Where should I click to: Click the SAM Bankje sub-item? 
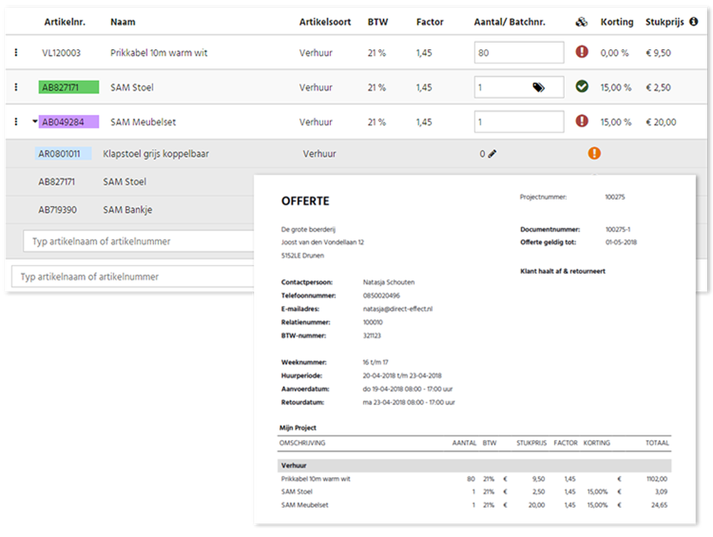click(128, 210)
